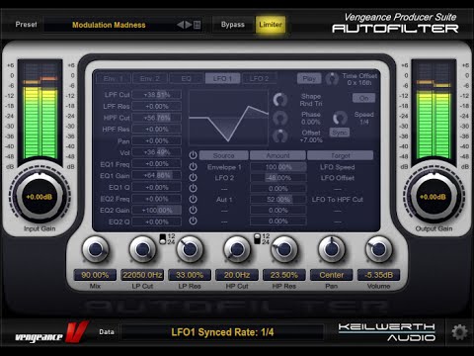
Task: Click the Pan knob
Action: (x=332, y=249)
